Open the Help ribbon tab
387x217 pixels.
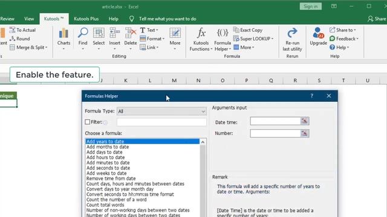click(x=113, y=19)
